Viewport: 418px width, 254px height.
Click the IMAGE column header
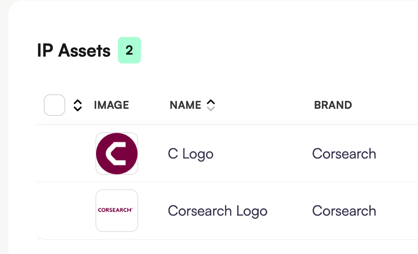111,105
